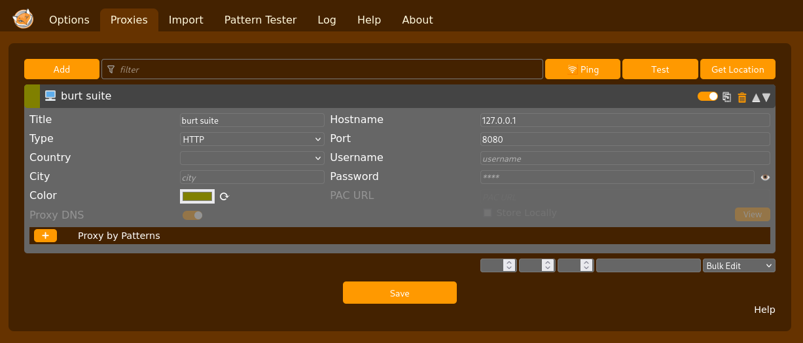This screenshot has height=343, width=803.
Task: Focus the filter search field
Action: [322, 69]
